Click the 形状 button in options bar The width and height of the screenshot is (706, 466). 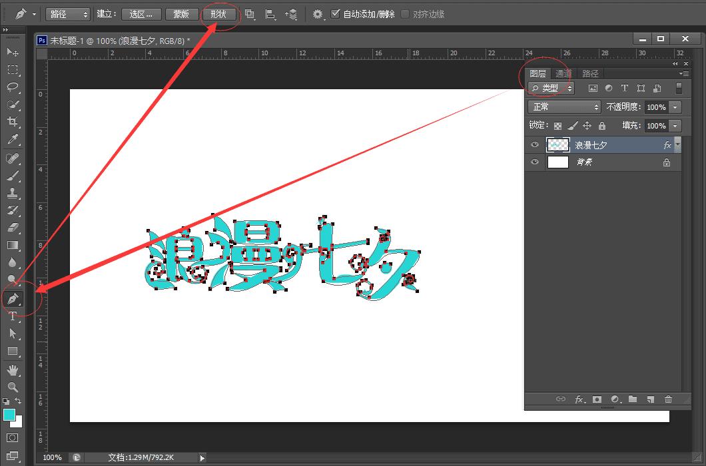220,14
